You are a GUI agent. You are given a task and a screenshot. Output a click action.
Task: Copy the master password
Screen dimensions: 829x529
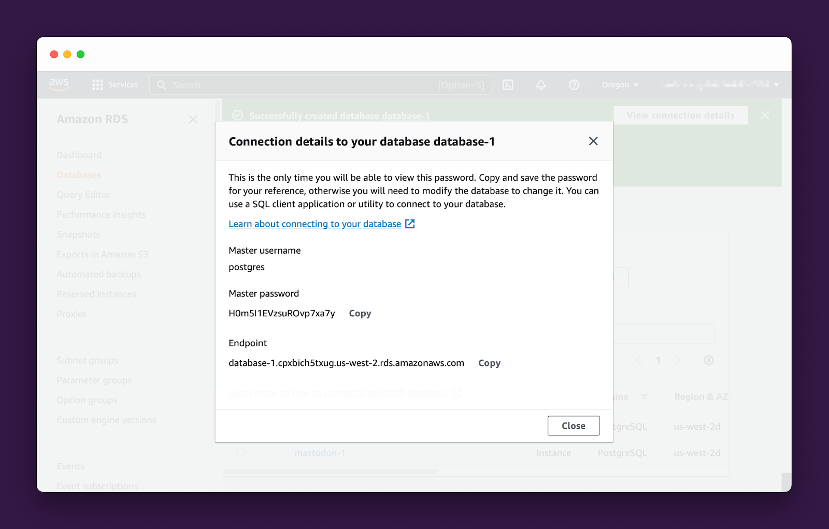(360, 314)
